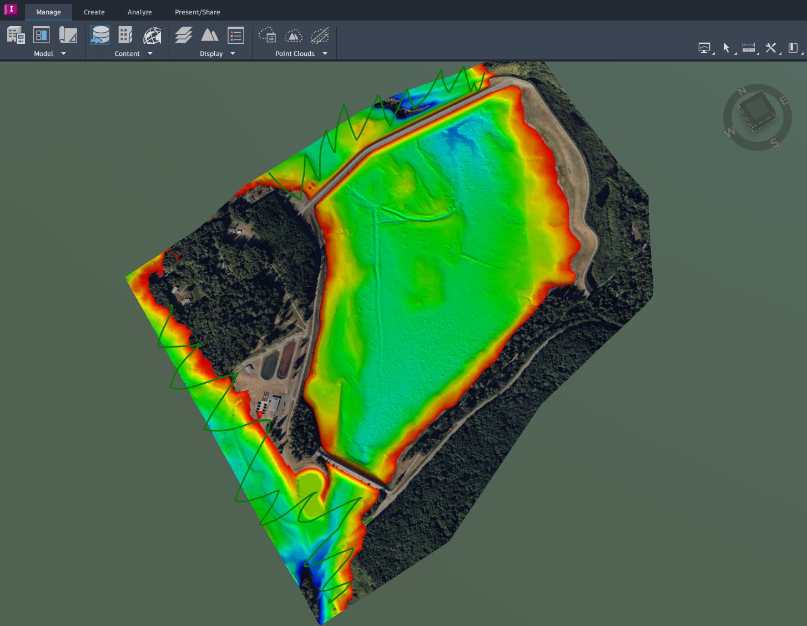Open the legend list icon in Display group
The width and height of the screenshot is (807, 626).
(x=236, y=34)
